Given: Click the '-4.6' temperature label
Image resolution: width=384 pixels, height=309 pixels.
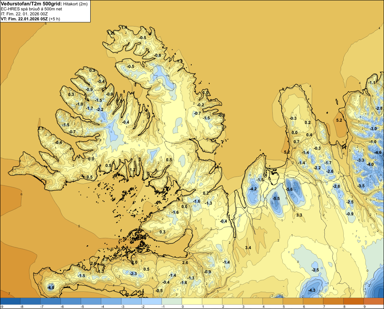Looking at the screenshot, I should (x=378, y=152).
